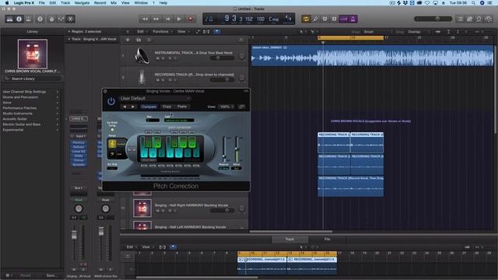Toggle the Library button in the control bar
The image size is (498, 280).
click(x=9, y=19)
